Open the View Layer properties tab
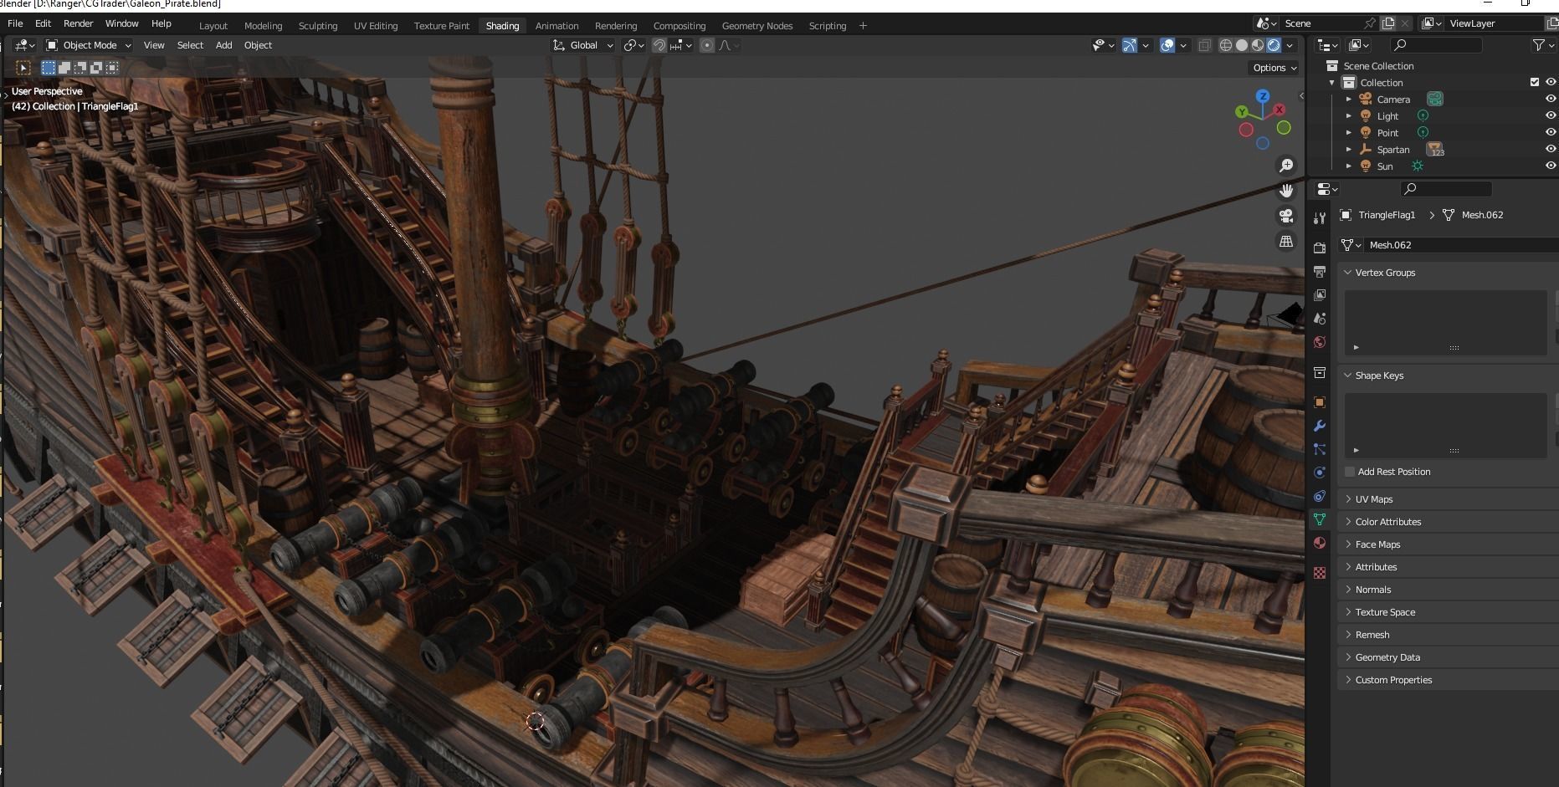1559x787 pixels. click(1320, 294)
